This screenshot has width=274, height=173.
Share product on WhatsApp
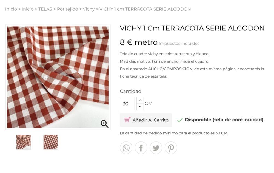pyautogui.click(x=126, y=148)
